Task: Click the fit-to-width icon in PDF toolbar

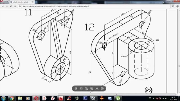Action: point(81,89)
